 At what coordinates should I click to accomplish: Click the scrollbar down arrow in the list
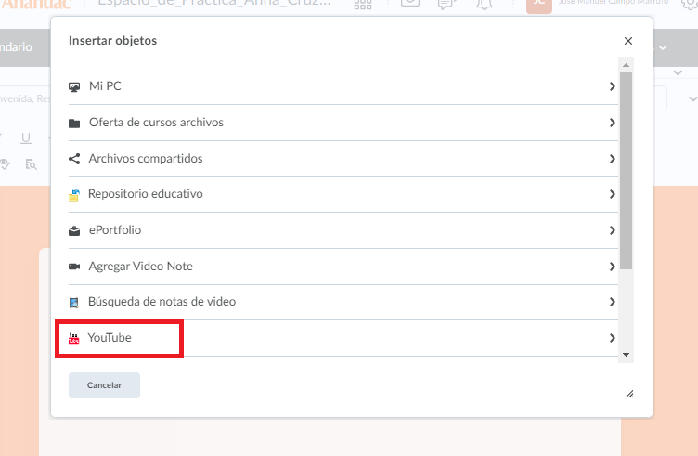click(x=627, y=354)
